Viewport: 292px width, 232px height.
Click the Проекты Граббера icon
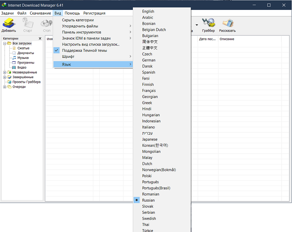pos(9,82)
